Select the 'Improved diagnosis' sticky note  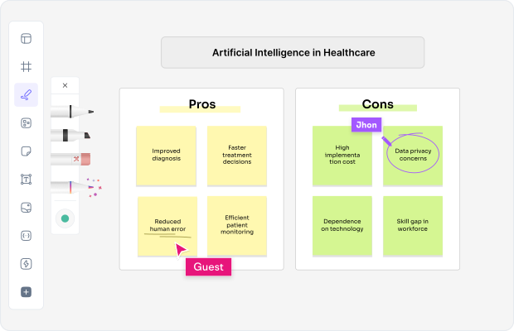pyautogui.click(x=167, y=155)
